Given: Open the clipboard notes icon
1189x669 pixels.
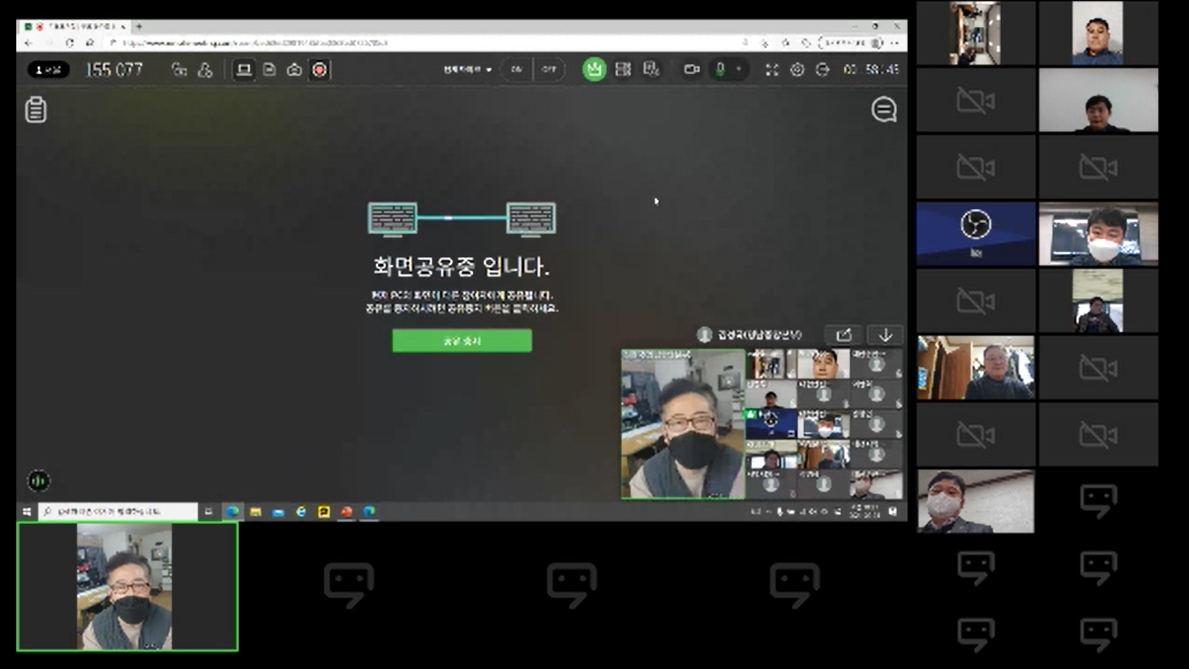Looking at the screenshot, I should pyautogui.click(x=36, y=110).
